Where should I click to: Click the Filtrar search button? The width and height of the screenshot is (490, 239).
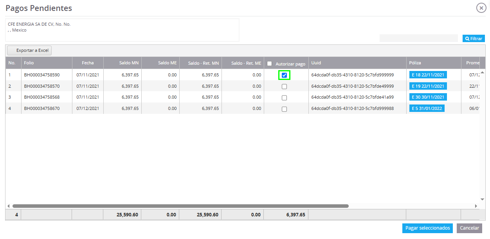coord(474,39)
